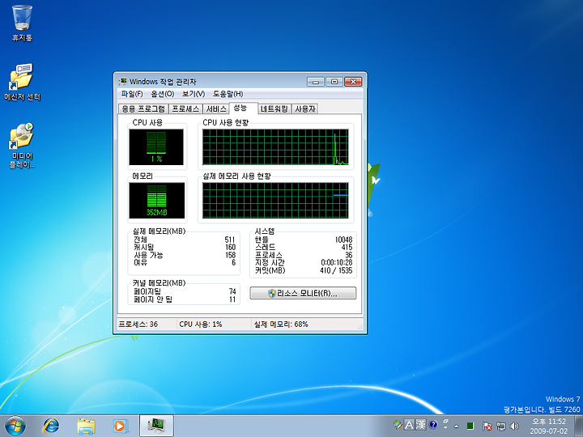Viewport: 583px width, 437px height.
Task: Click the 캐시됨 value 160
Action: coord(230,247)
